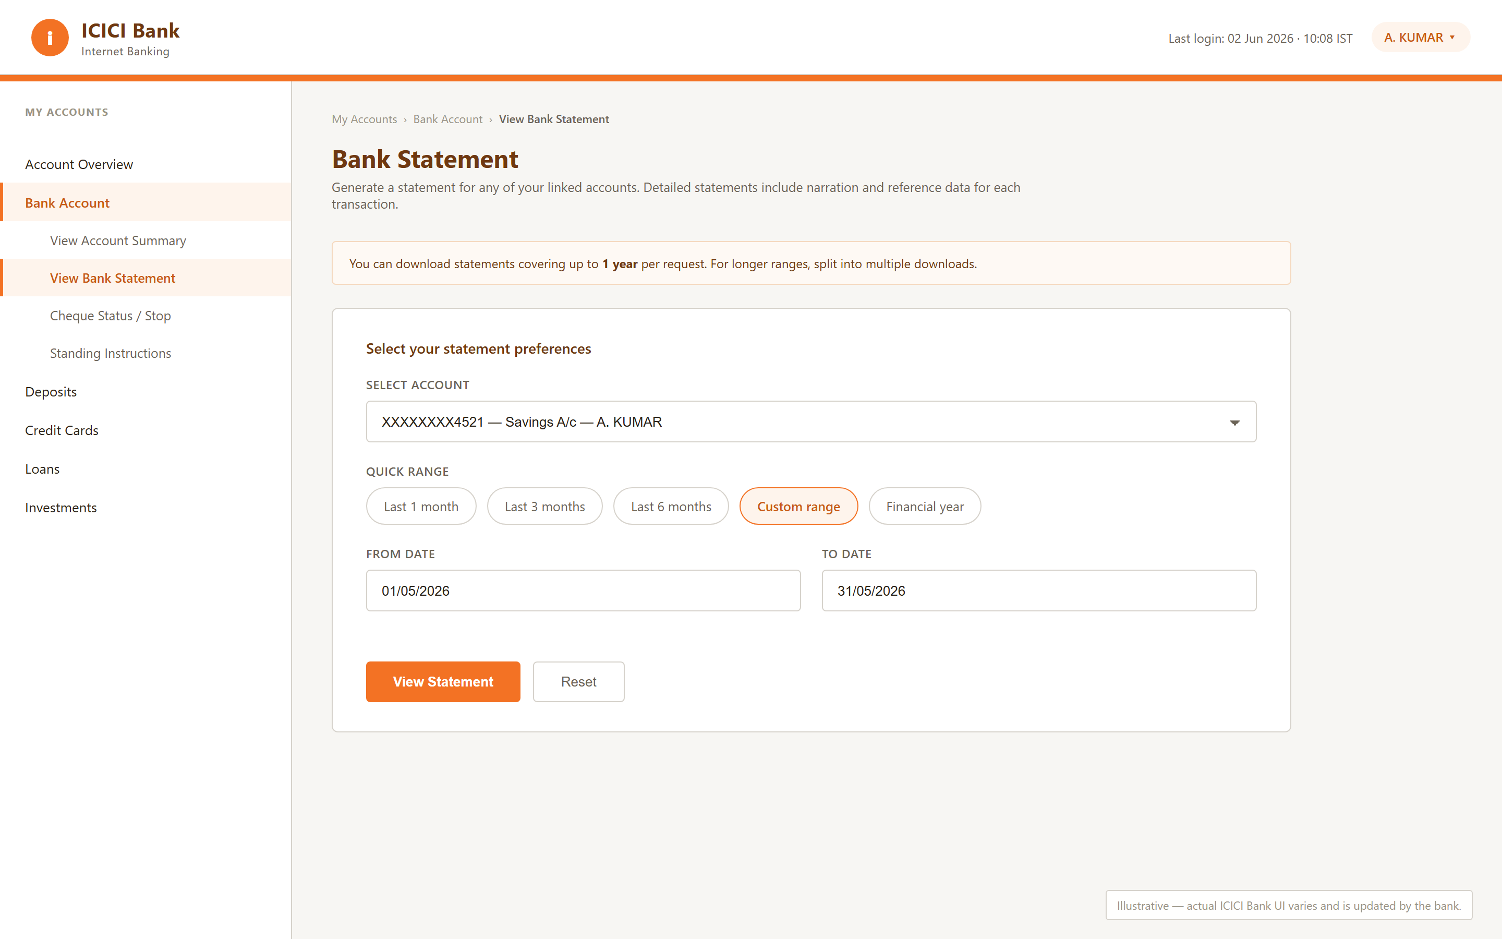Click the Select your statement preferences heading
Screen dimensions: 1502x939
coord(478,348)
